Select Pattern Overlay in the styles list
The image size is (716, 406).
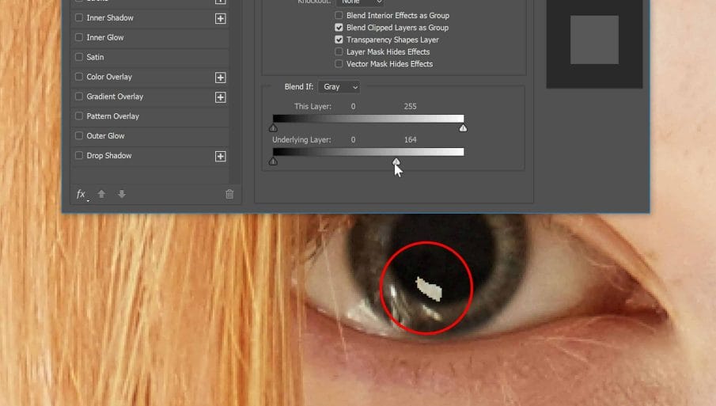point(112,116)
